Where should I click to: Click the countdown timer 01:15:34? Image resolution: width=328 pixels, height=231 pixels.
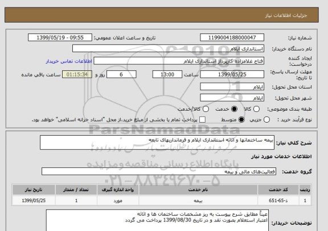click(x=77, y=74)
